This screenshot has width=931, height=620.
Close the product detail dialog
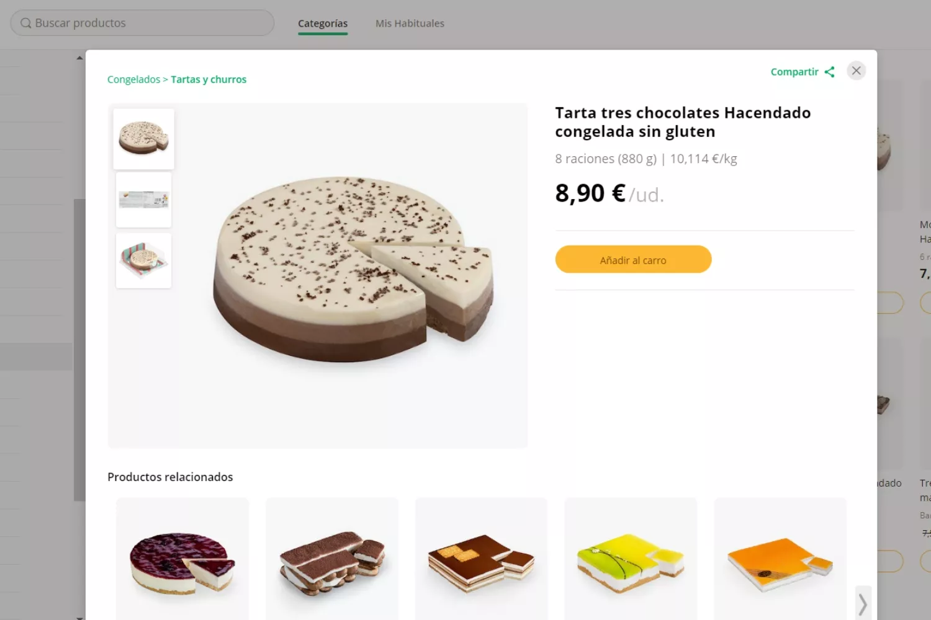856,71
